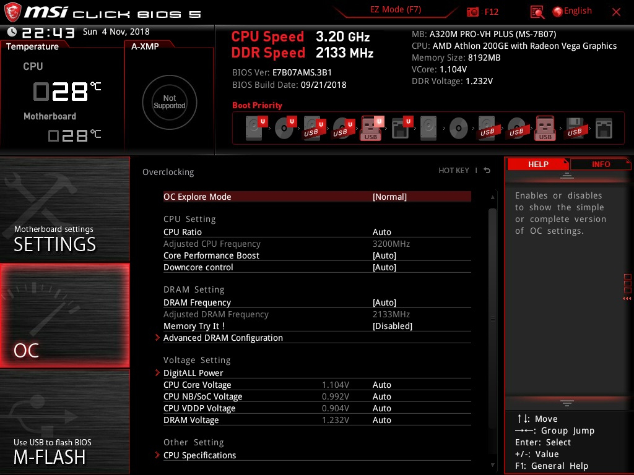The width and height of the screenshot is (634, 475).
Task: Select the CPU Ratio Auto field
Action: tap(381, 233)
